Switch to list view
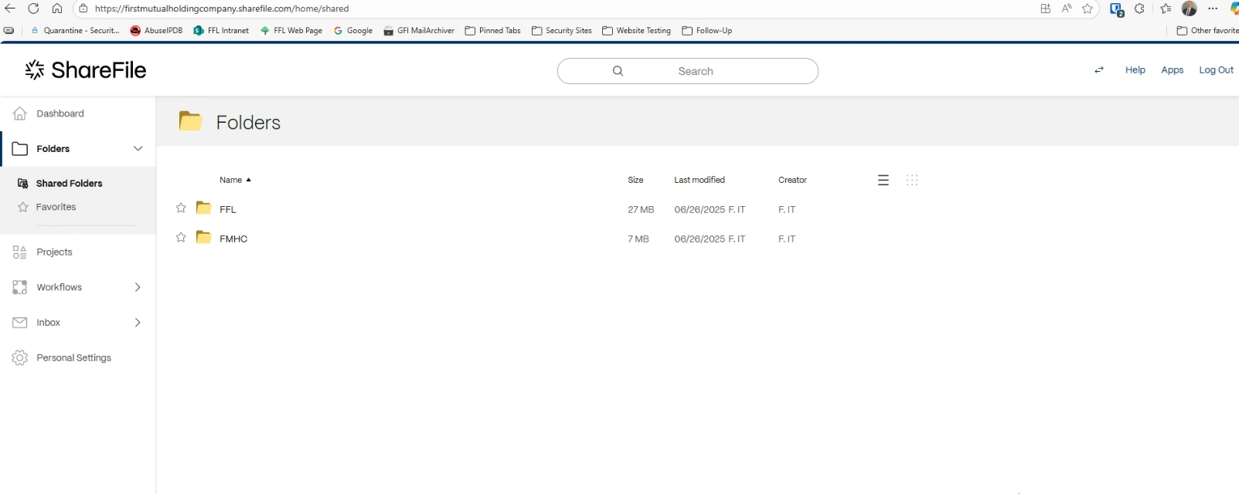Screen dimensions: 1239x494 point(883,180)
